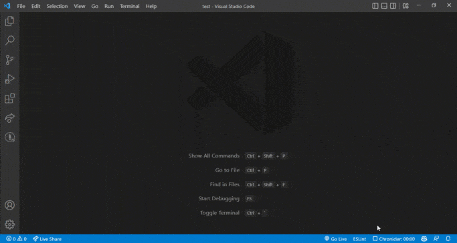The width and height of the screenshot is (457, 243).
Task: Show errors and warnings count in status bar
Action: pyautogui.click(x=16, y=239)
